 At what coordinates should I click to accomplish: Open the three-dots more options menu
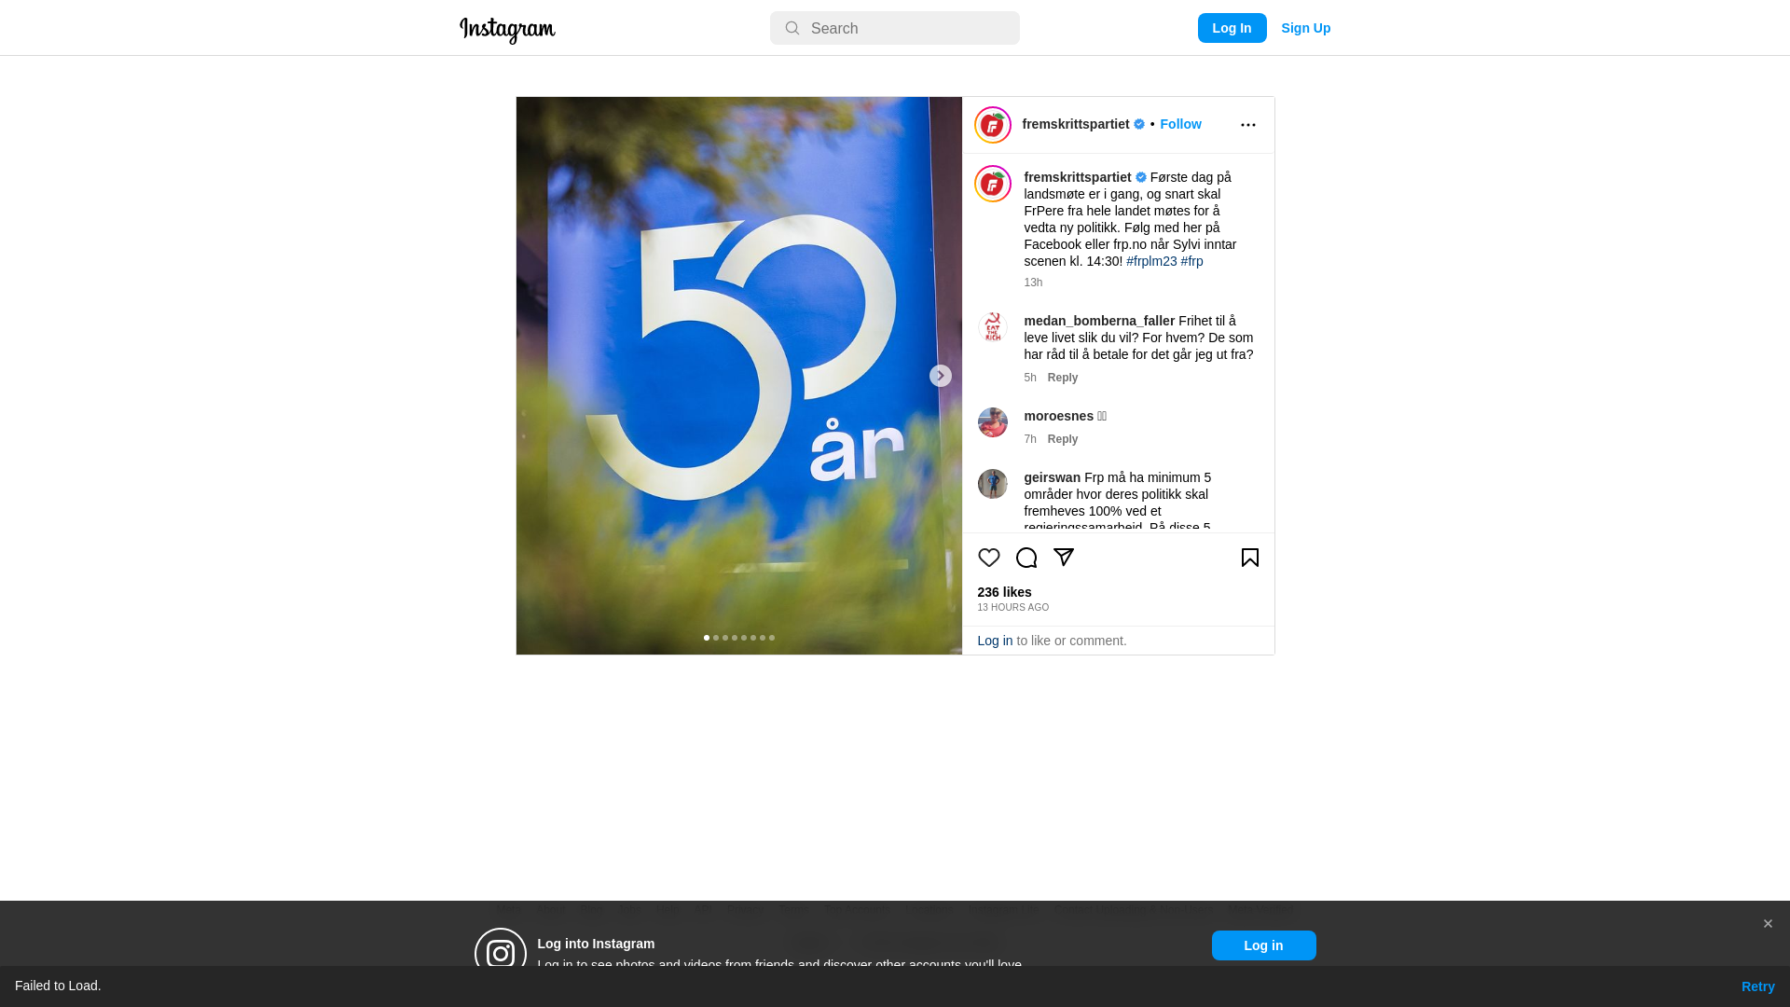click(x=1247, y=125)
